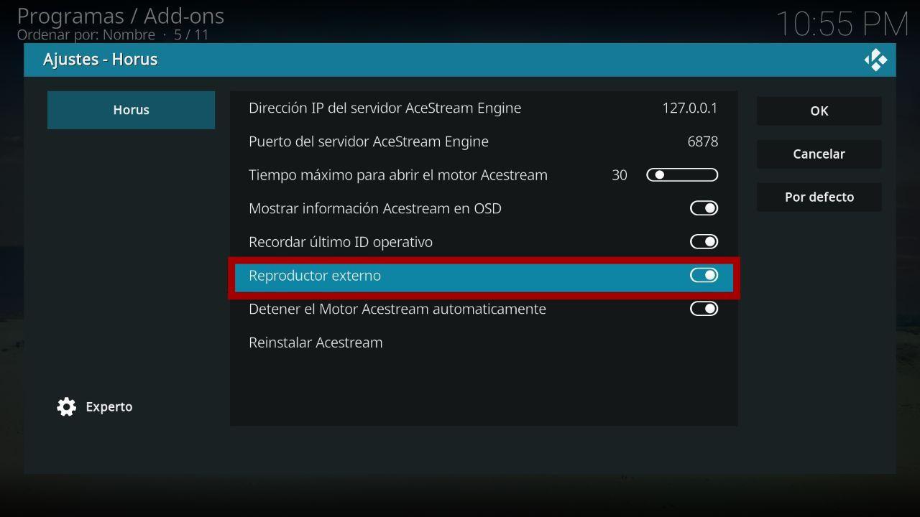Image resolution: width=920 pixels, height=517 pixels.
Task: Disable Recordar último ID operativo switch
Action: coord(704,242)
